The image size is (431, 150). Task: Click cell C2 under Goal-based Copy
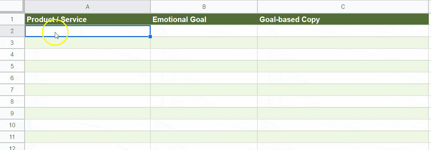343,31
